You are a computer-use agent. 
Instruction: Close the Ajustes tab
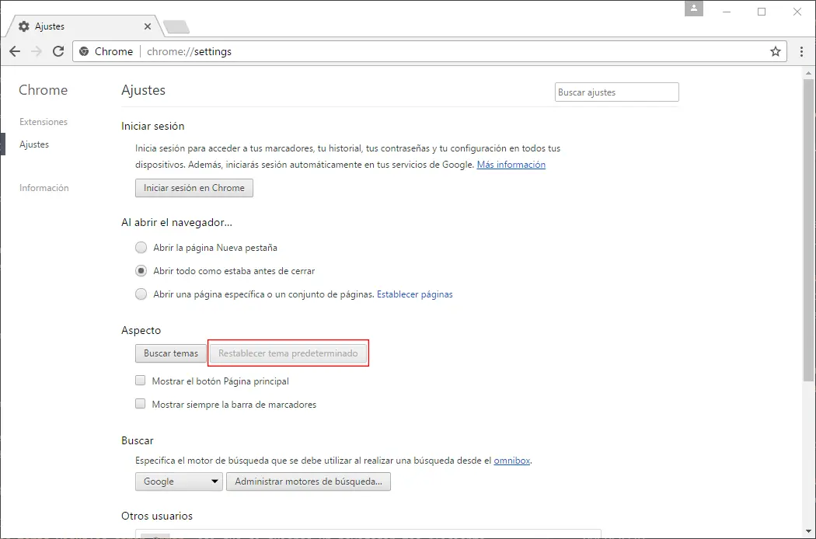point(148,26)
